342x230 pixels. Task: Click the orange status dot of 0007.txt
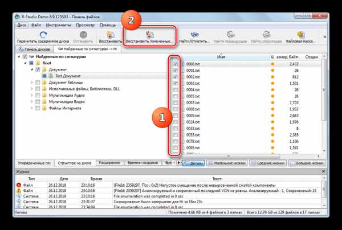click(272, 102)
